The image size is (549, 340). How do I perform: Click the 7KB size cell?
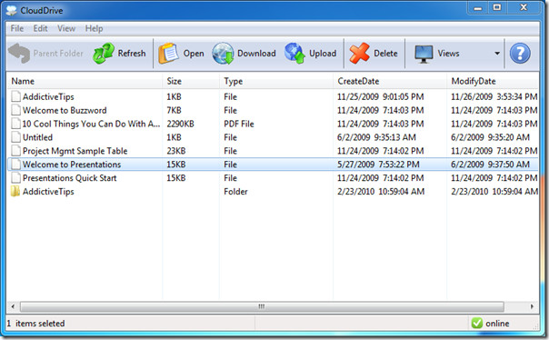174,110
